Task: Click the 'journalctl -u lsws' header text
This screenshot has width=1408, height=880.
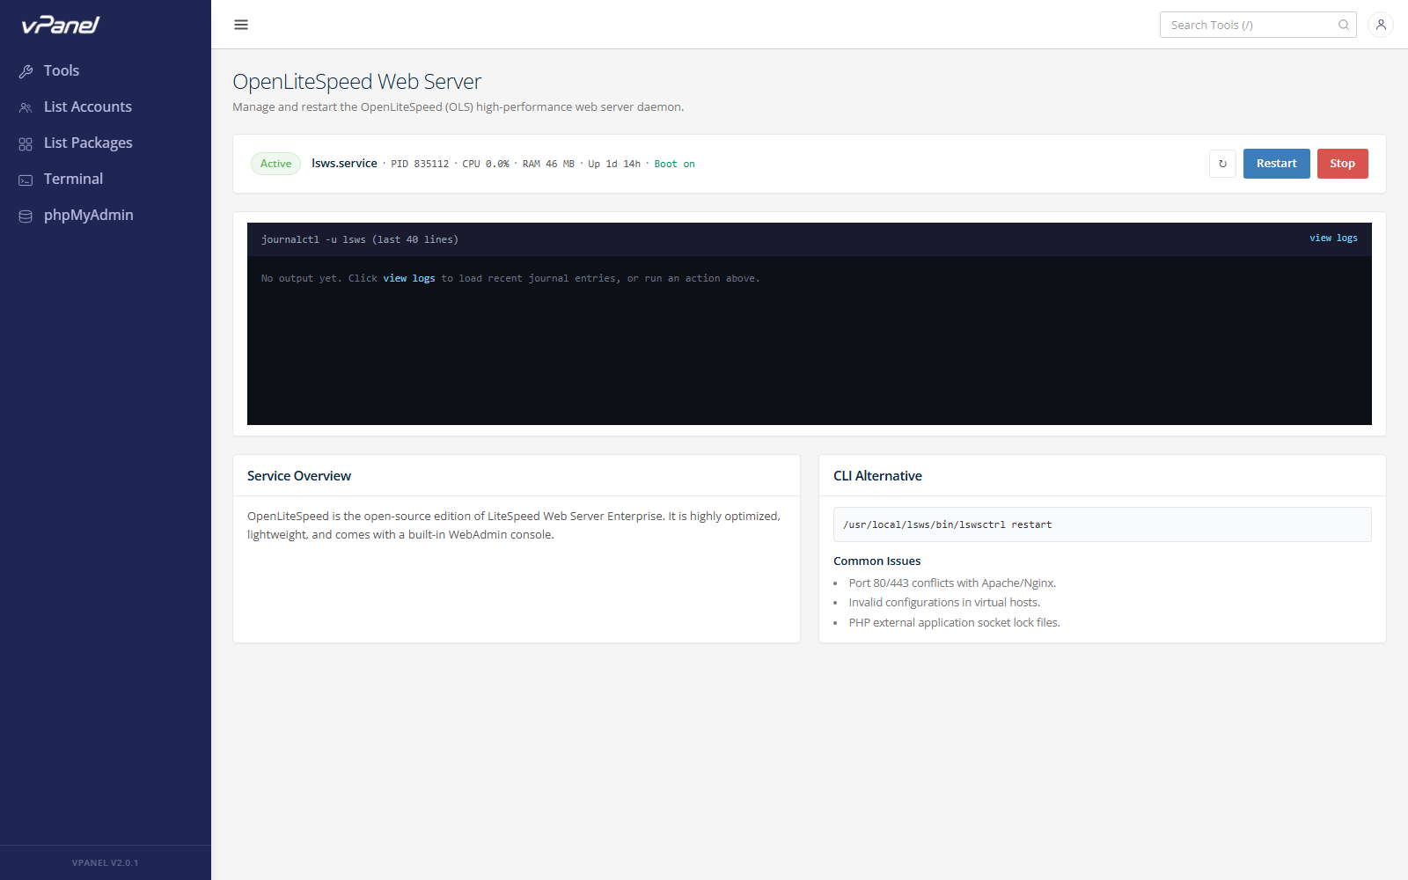Action: [x=360, y=239]
